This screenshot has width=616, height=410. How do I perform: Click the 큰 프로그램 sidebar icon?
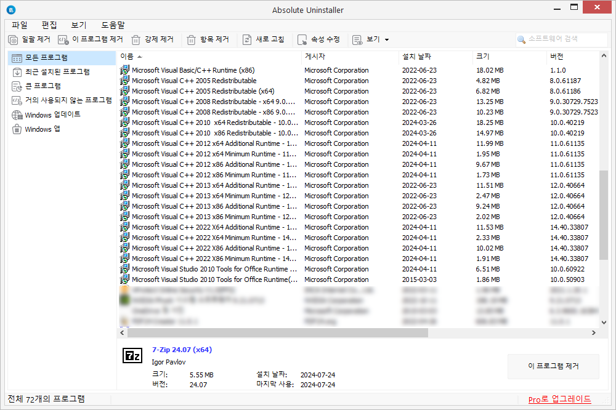coord(17,86)
